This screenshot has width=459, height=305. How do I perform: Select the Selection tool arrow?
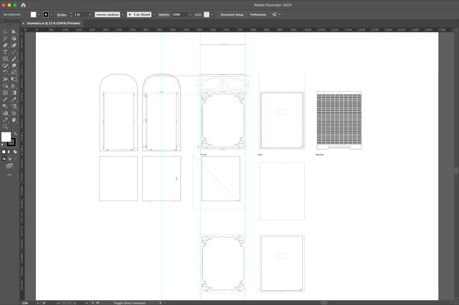[x=5, y=31]
